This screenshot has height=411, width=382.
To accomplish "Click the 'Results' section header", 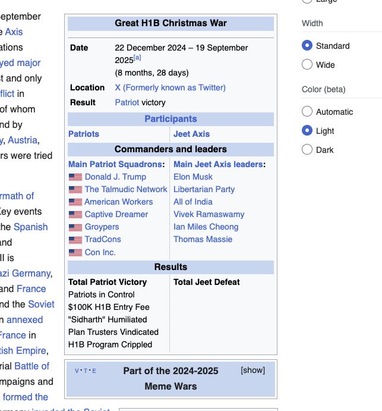I will click(x=171, y=267).
